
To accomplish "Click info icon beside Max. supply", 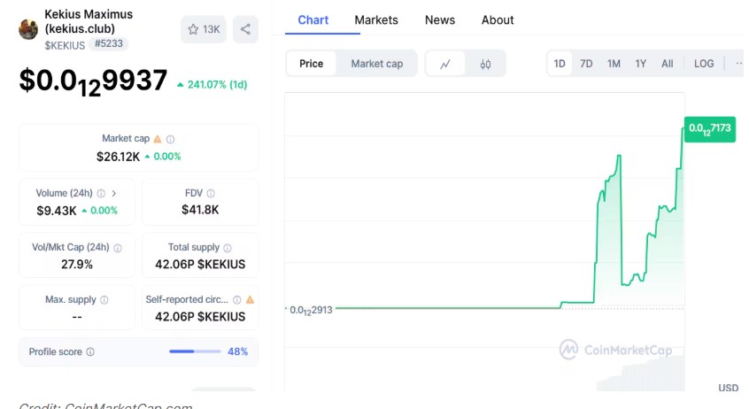I will point(104,300).
